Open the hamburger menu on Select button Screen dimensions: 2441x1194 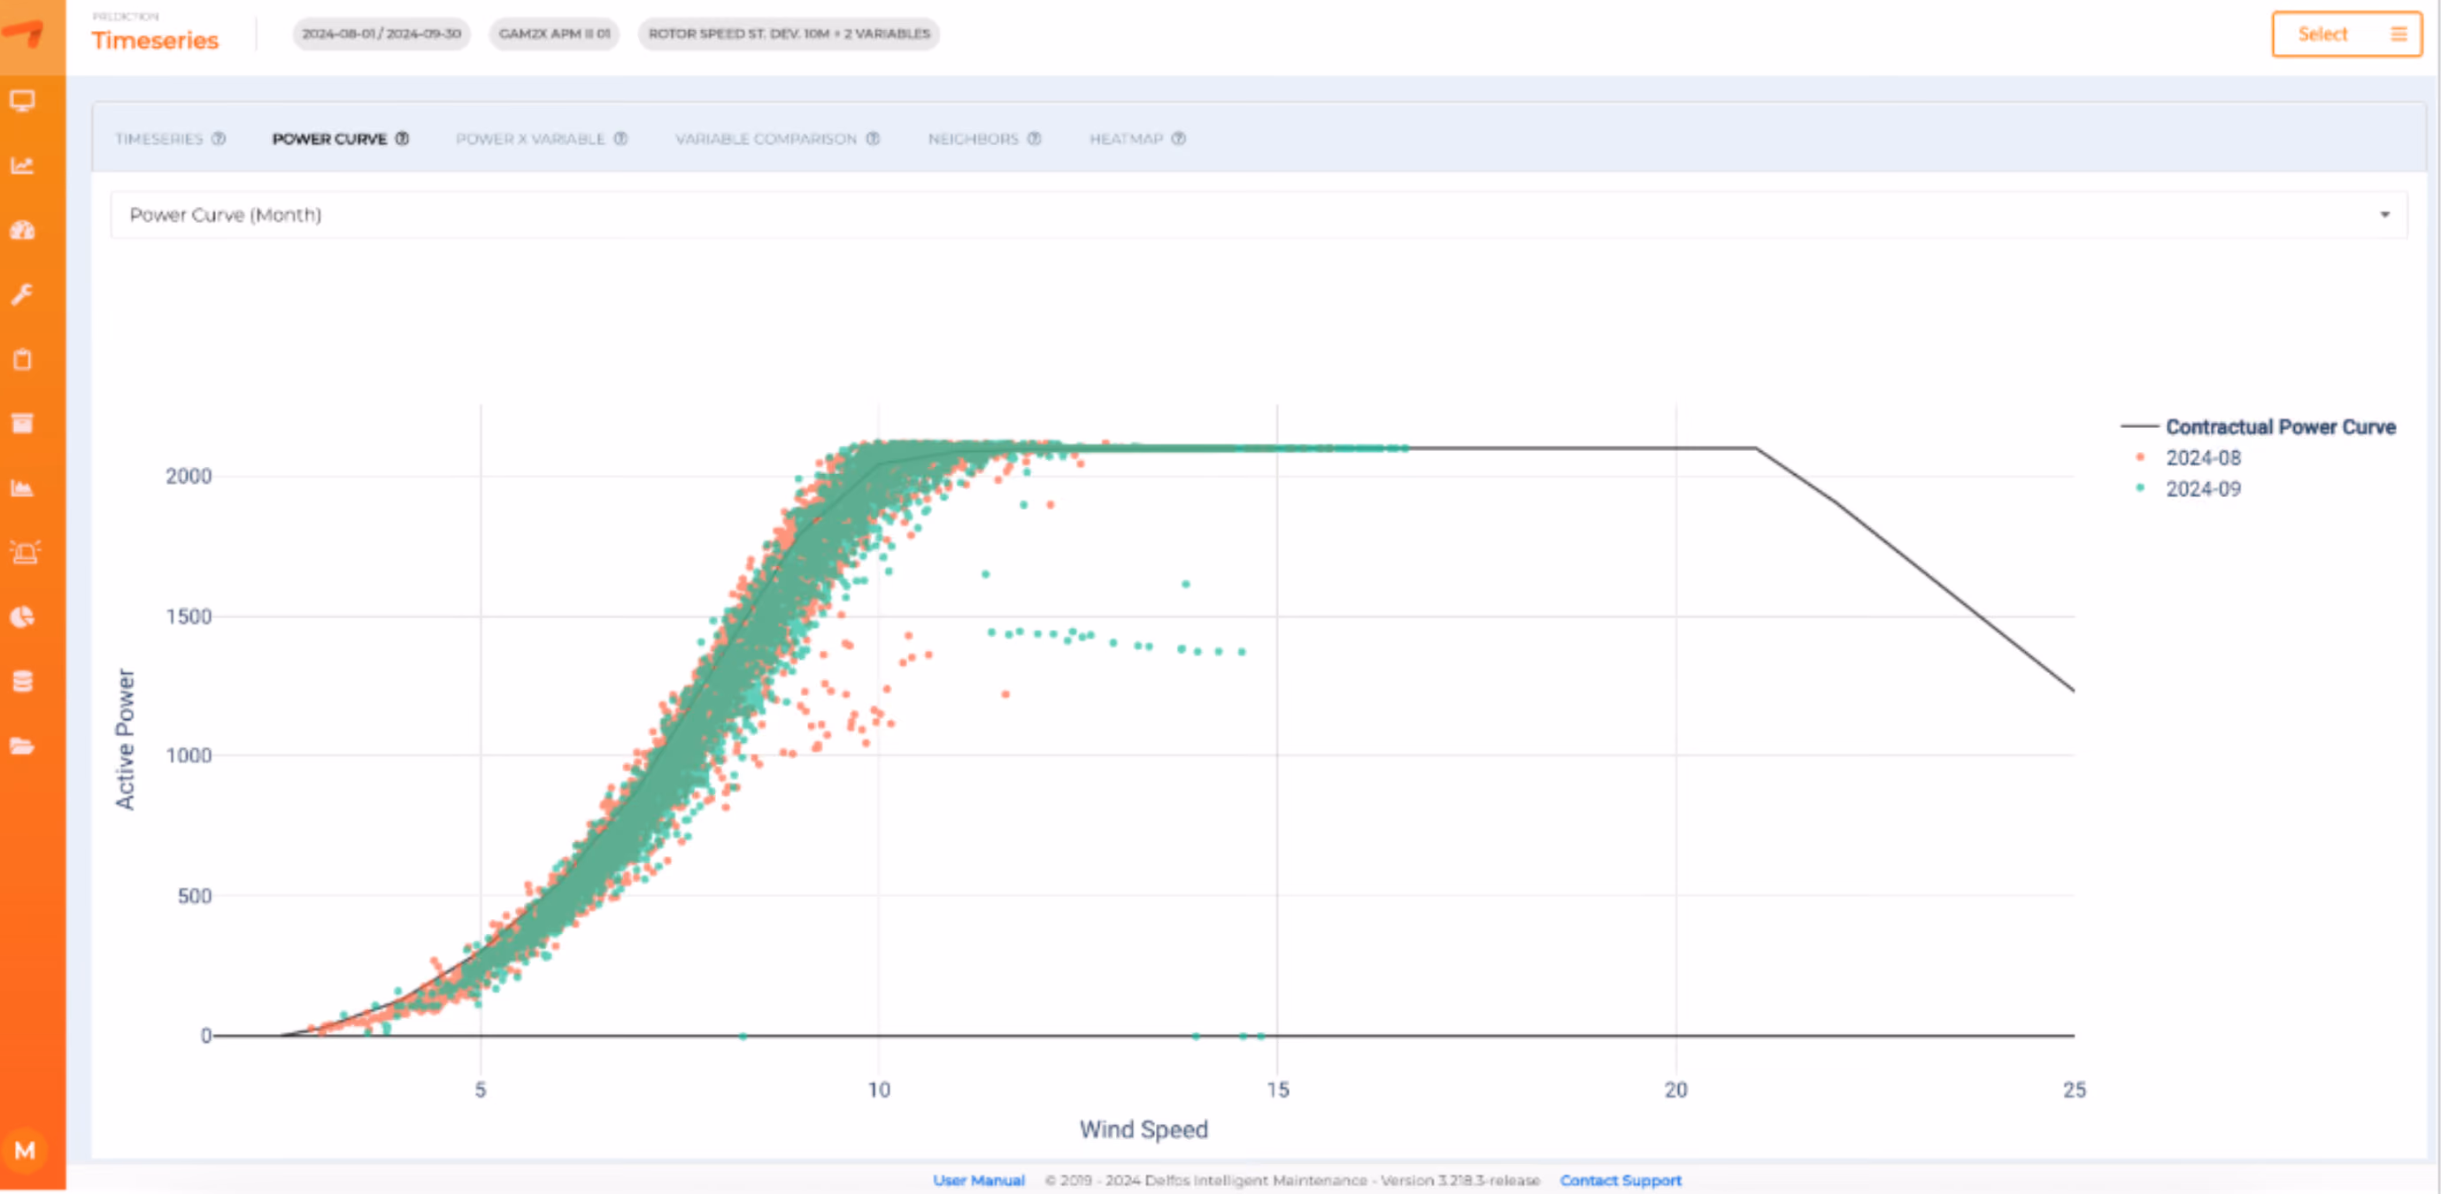coord(2399,34)
